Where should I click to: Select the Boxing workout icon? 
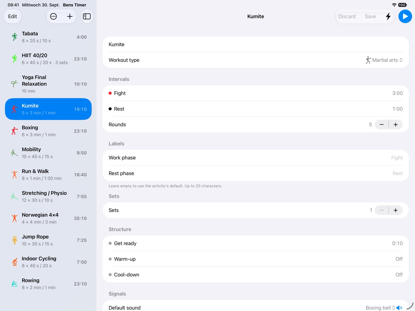(x=14, y=131)
